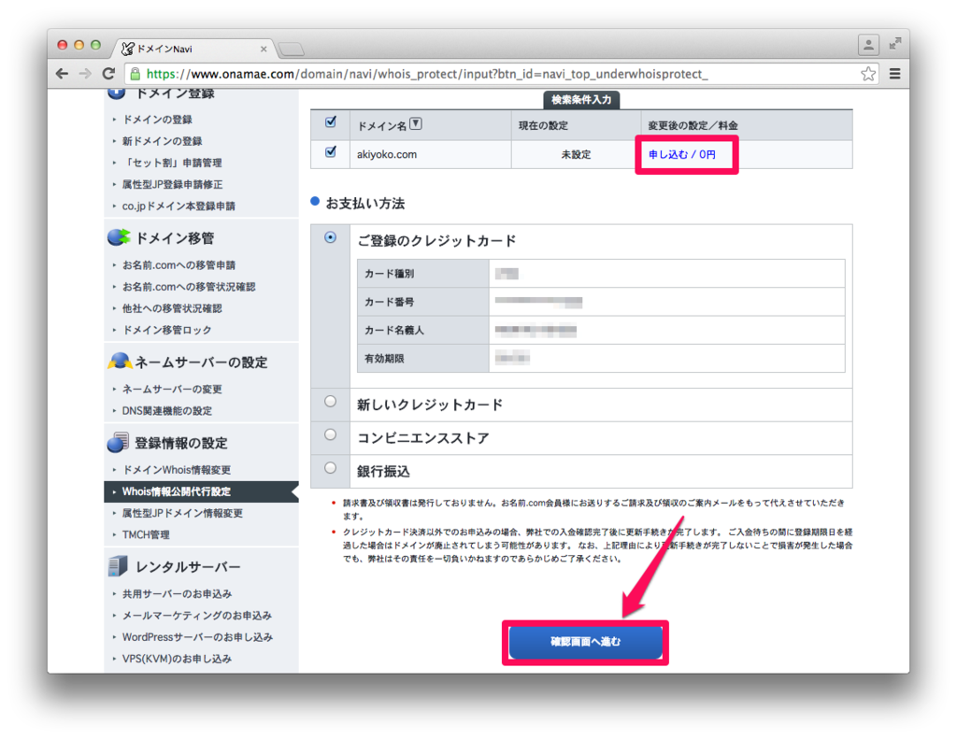Click the browser forward arrow
The width and height of the screenshot is (957, 739).
tap(85, 74)
